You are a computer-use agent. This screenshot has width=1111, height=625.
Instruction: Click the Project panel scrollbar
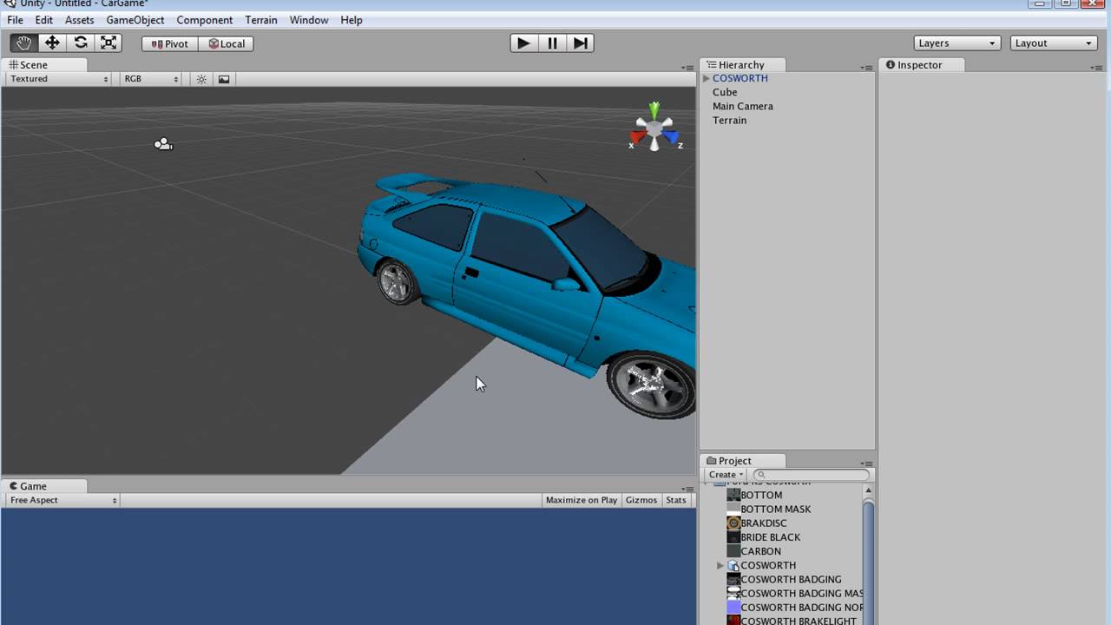pos(868,562)
